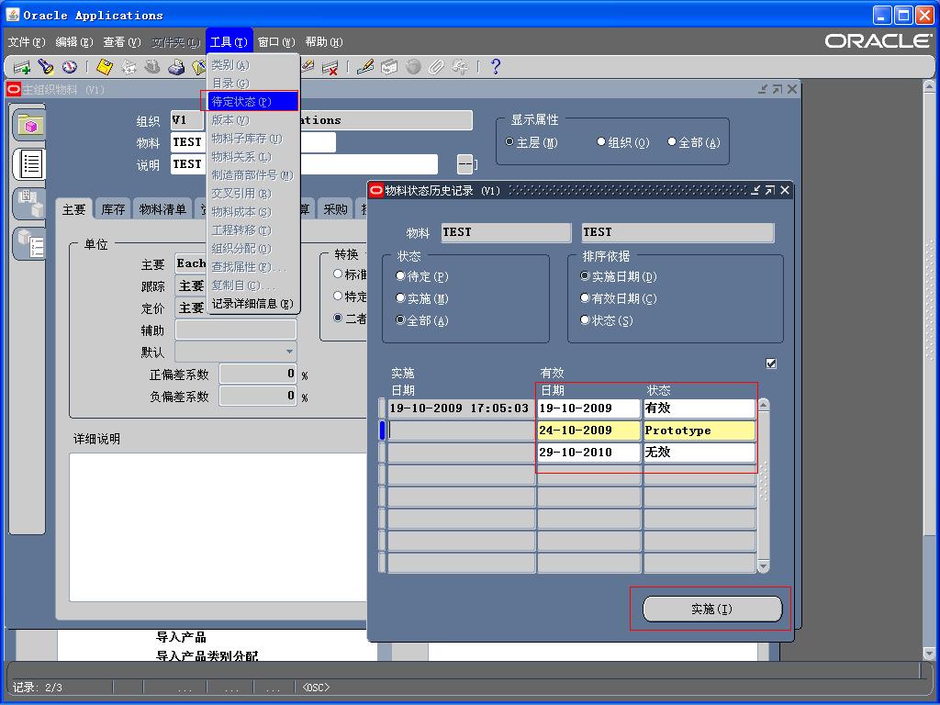Switch to the 物料清单 tab
940x705 pixels.
162,209
